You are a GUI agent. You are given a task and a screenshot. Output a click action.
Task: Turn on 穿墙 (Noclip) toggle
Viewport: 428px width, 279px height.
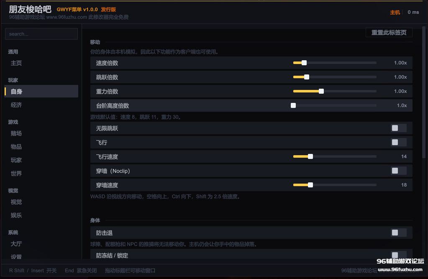coord(399,171)
